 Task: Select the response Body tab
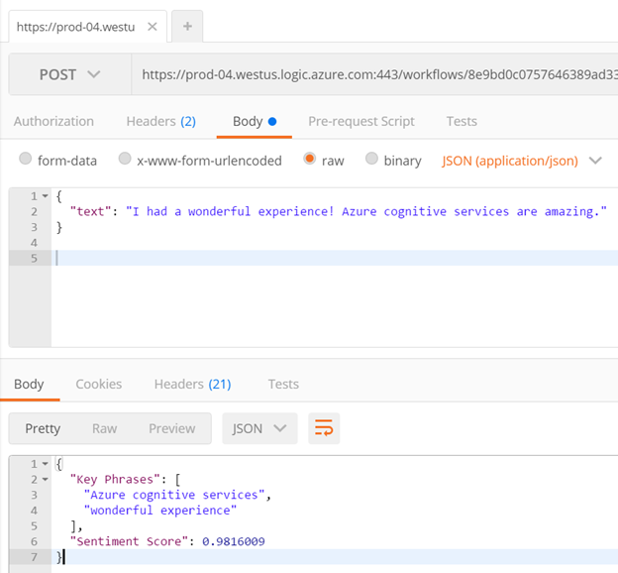click(29, 384)
